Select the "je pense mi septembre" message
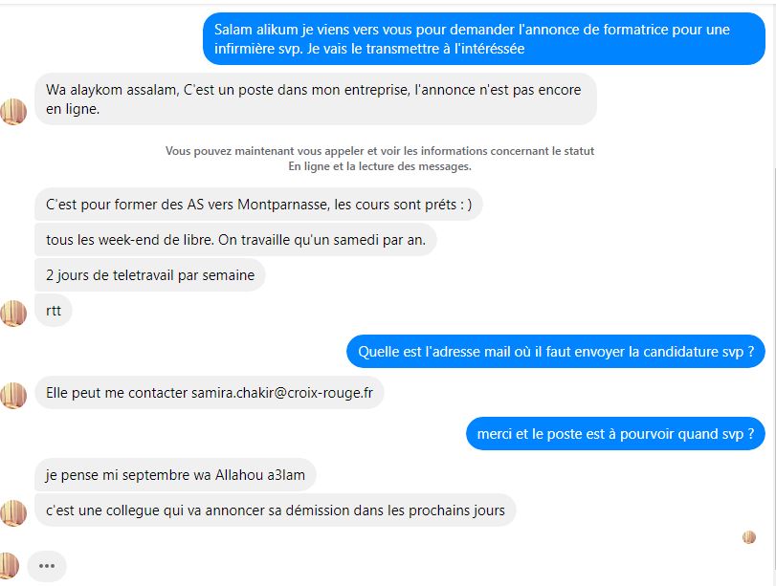 click(176, 475)
